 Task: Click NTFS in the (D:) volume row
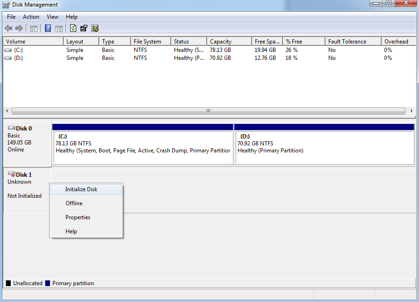click(140, 58)
